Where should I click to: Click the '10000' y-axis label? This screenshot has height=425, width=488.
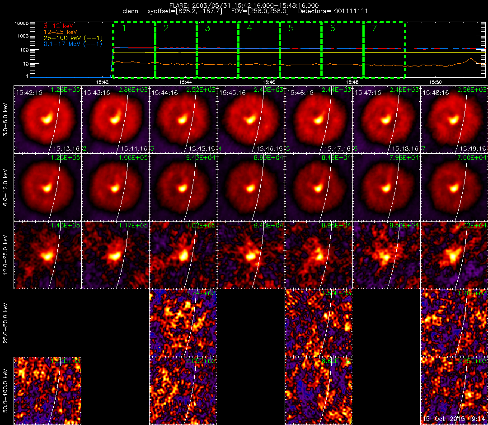(x=22, y=24)
